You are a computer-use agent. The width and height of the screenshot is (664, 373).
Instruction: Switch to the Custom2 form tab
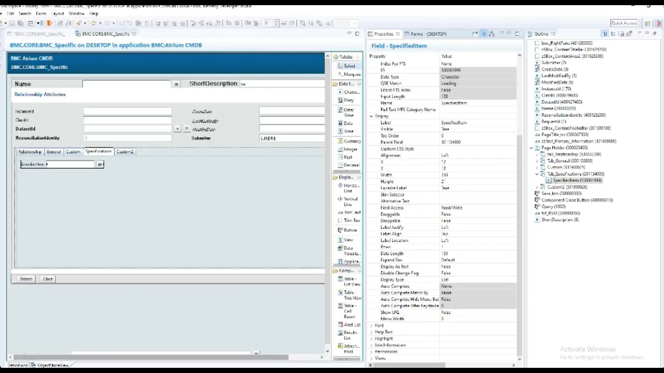click(x=125, y=152)
